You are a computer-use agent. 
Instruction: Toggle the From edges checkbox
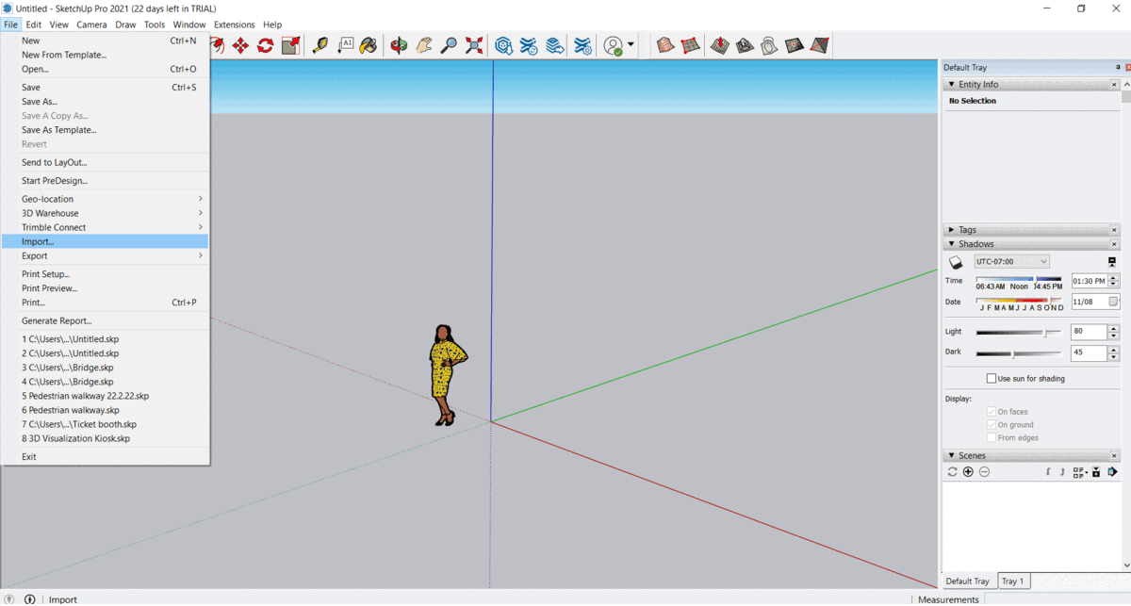[x=992, y=438]
